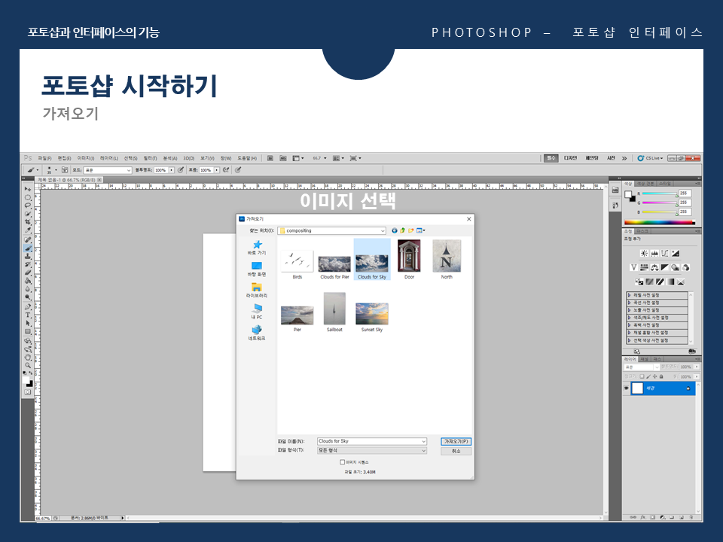Toggle Quick Mask mode at the toolbox bottom
Image resolution: width=723 pixels, height=542 pixels.
[28, 392]
